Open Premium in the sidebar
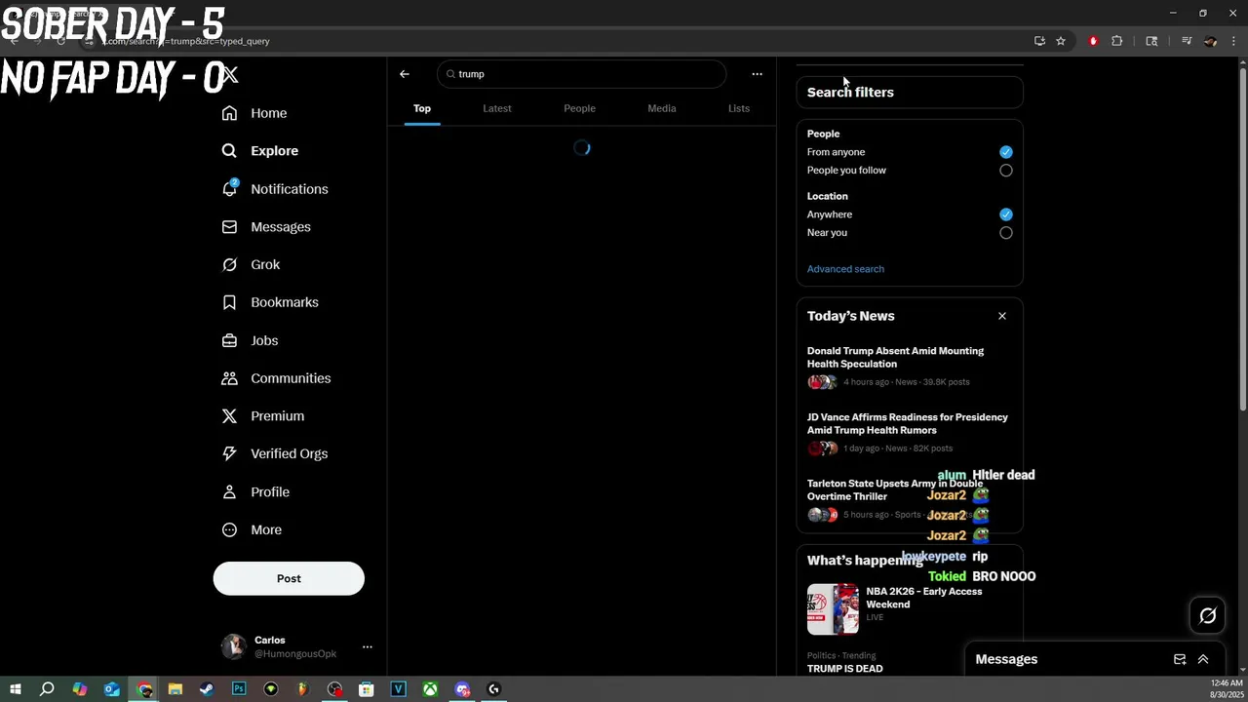 tap(263, 416)
